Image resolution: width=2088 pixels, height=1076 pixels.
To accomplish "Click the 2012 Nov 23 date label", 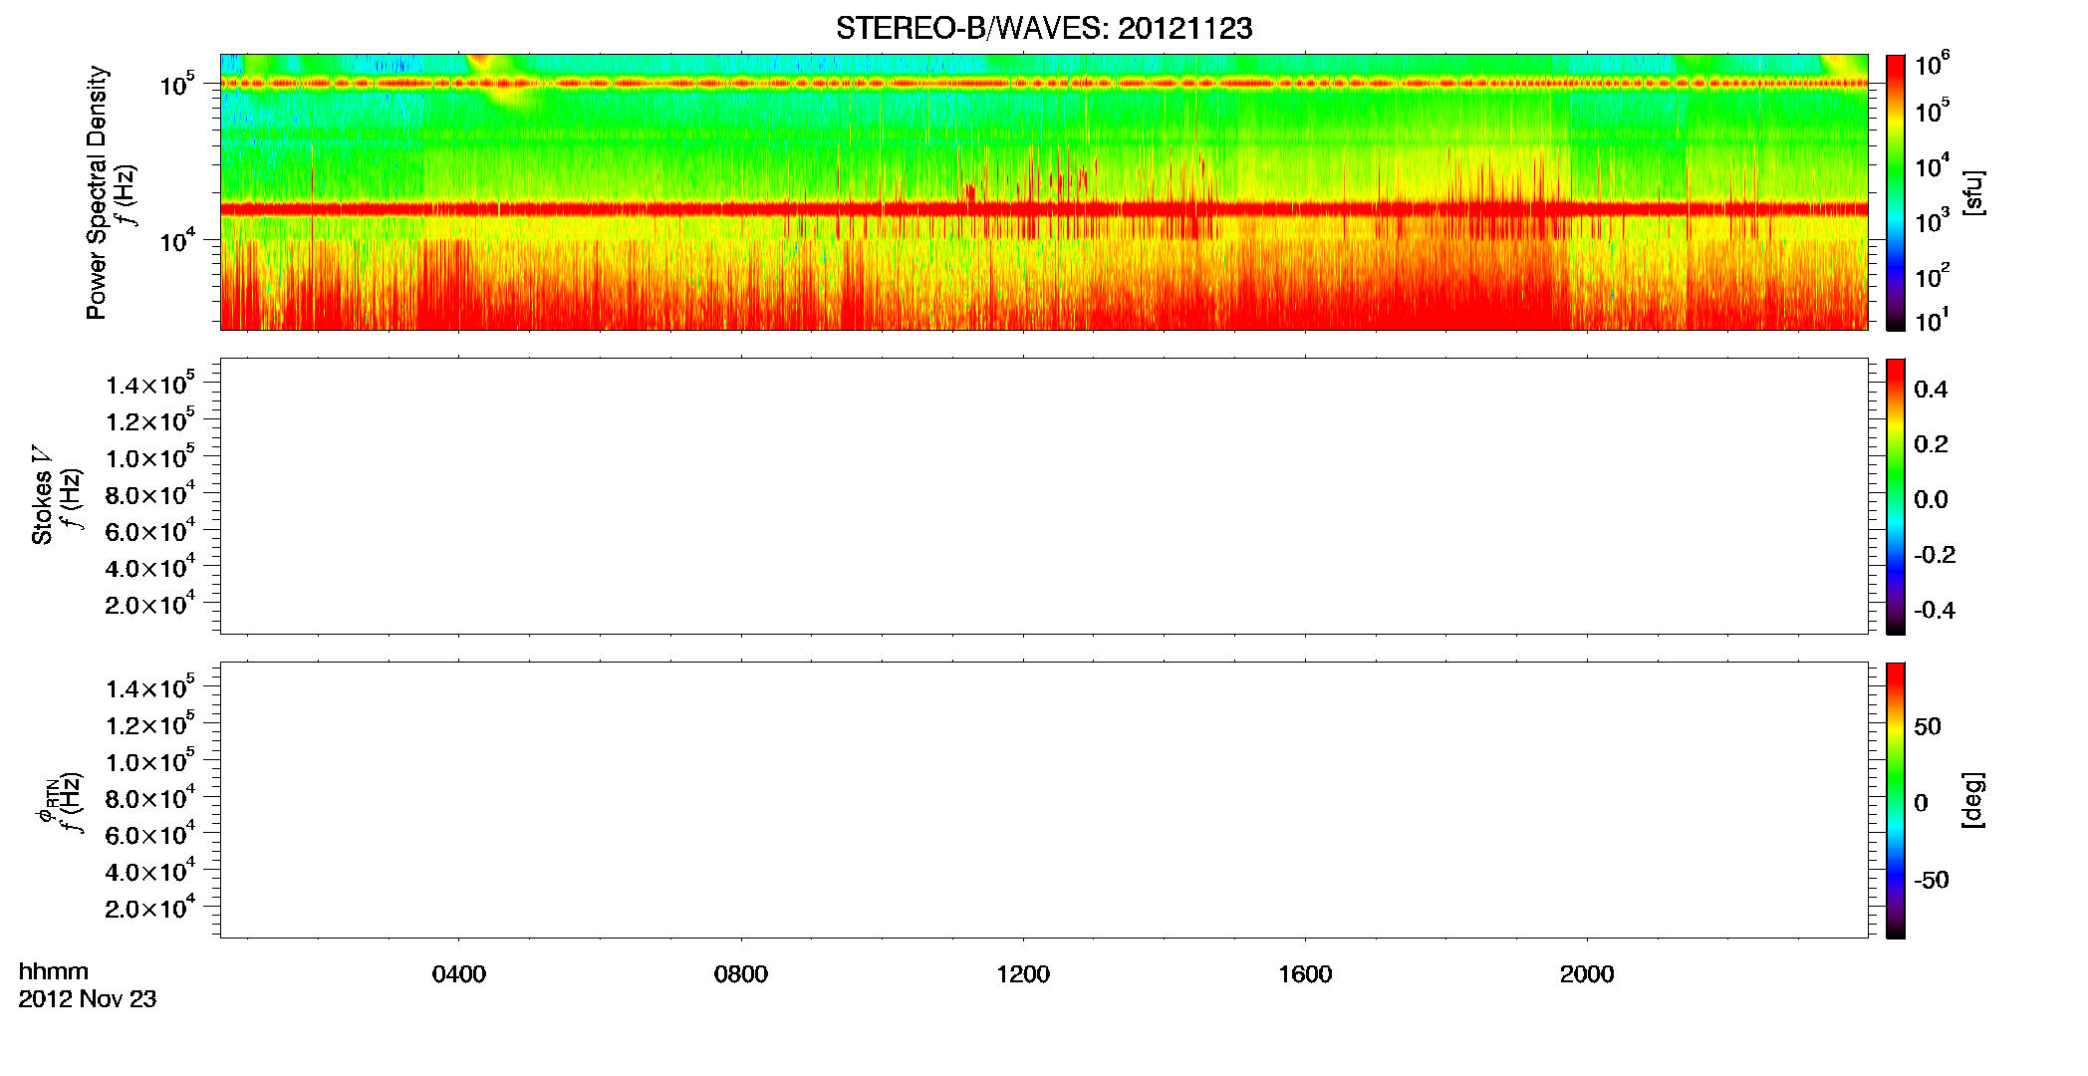I will tap(88, 999).
